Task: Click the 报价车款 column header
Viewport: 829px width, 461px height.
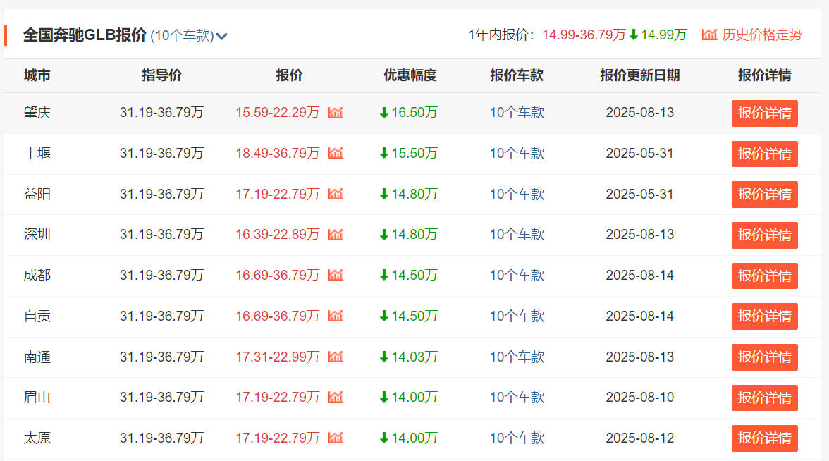Action: pos(517,75)
